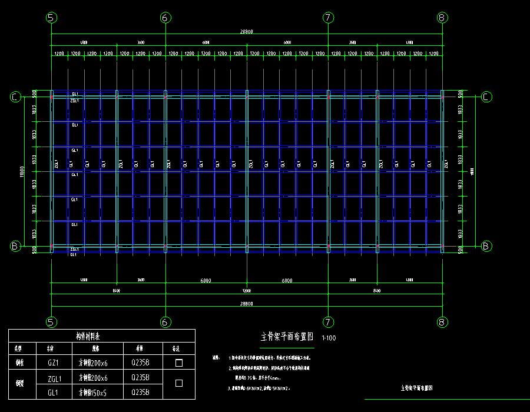Select 方钢管200x6 in the ZGL1 row

pos(93,377)
